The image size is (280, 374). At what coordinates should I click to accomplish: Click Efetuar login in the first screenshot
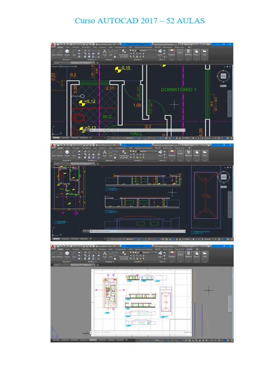click(x=188, y=44)
